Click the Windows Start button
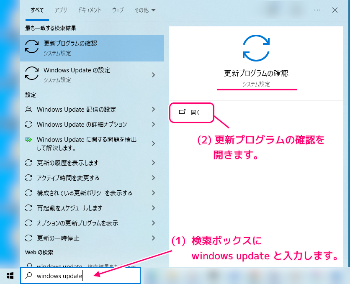 (x=10, y=276)
